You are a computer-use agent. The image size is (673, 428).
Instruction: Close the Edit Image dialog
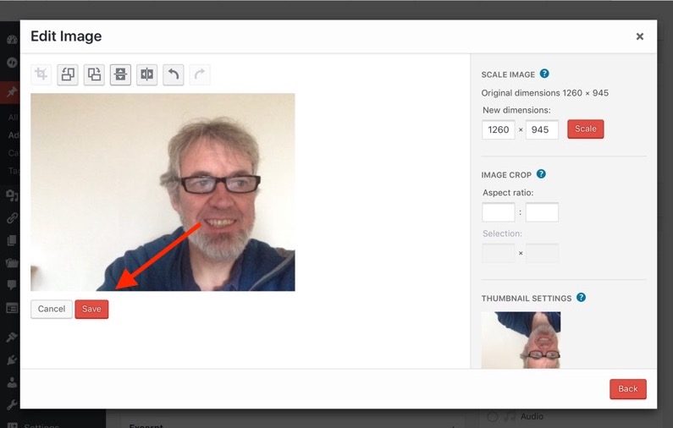point(639,37)
